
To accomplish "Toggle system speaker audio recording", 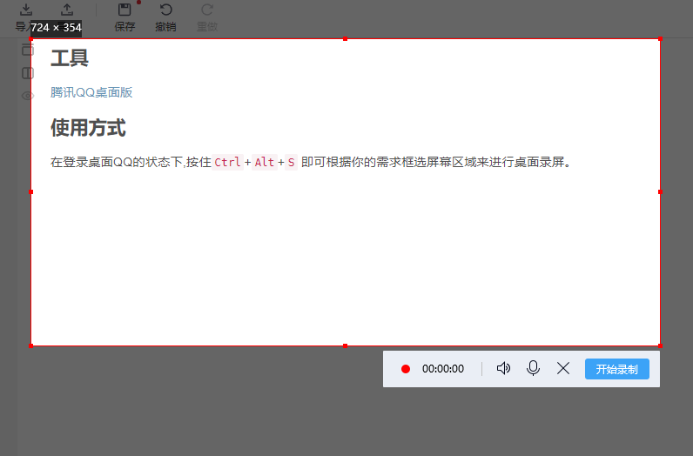I will (x=503, y=368).
